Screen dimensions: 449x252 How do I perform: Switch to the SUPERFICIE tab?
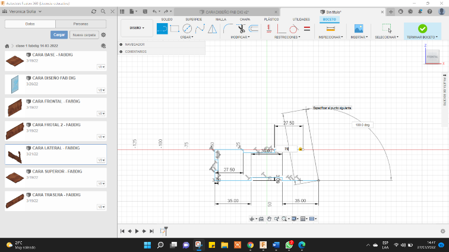(194, 20)
